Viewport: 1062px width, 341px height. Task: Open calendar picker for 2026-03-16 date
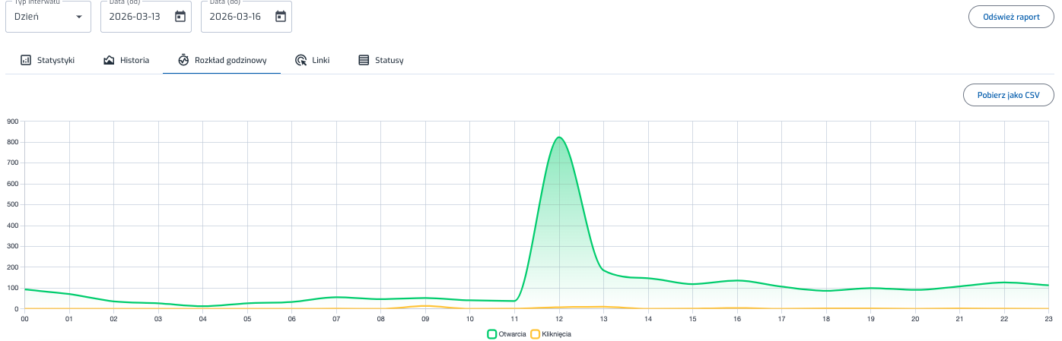coord(281,17)
